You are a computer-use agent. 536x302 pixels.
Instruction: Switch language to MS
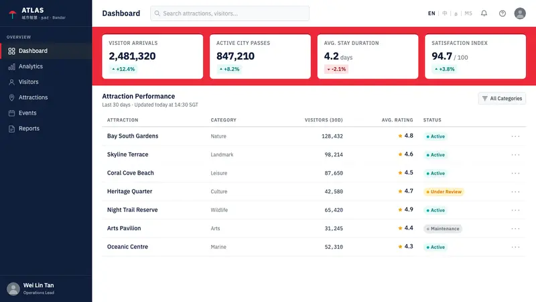pos(468,13)
